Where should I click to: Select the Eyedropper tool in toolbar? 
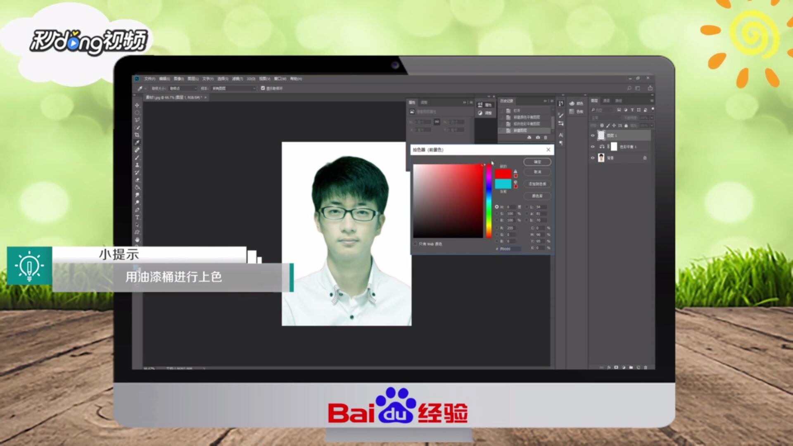[137, 142]
